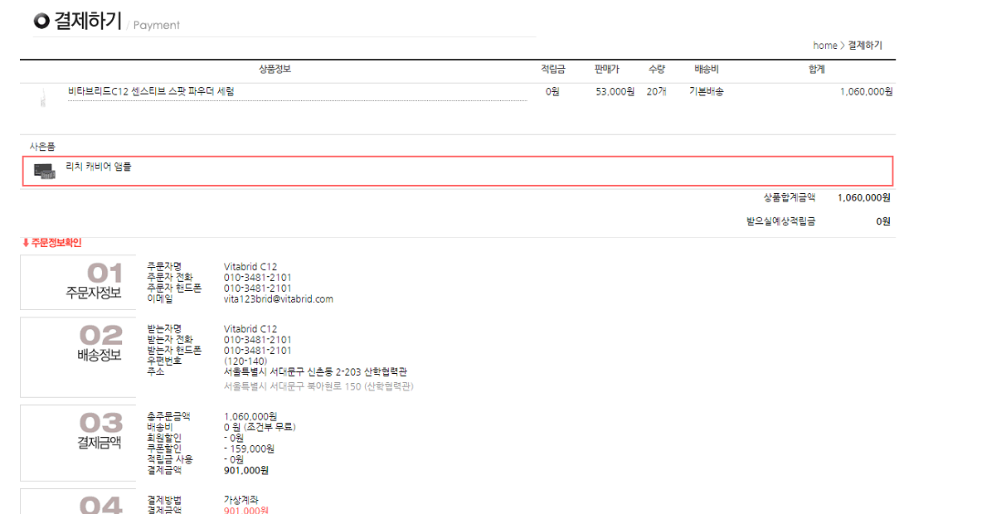Click the red arrow icon before 주문정보확인
This screenshot has height=514, width=1001.
[x=26, y=243]
